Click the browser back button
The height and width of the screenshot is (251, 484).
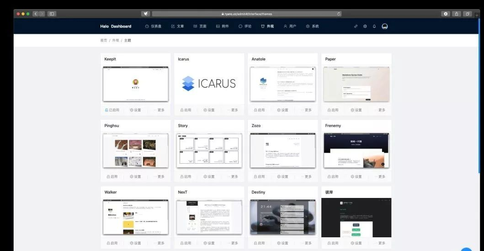[x=36, y=14]
